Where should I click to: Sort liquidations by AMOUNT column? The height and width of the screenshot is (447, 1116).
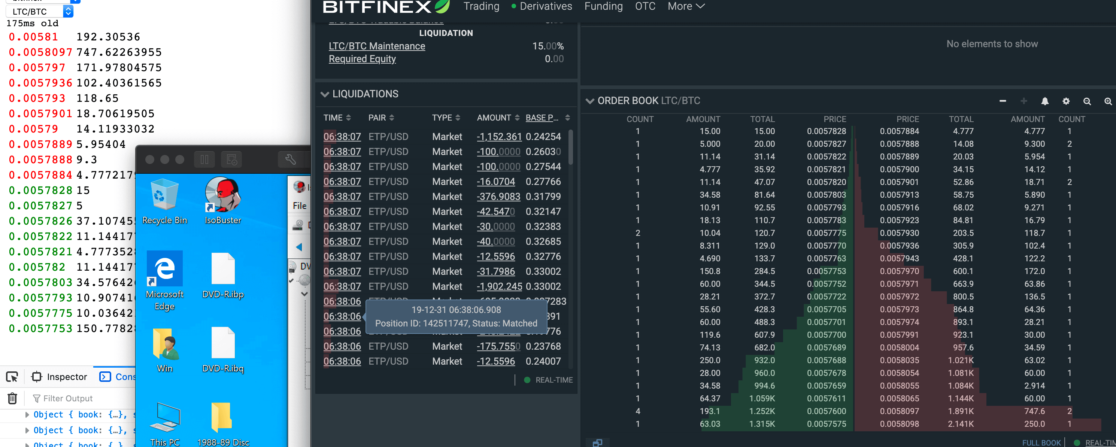coord(498,118)
